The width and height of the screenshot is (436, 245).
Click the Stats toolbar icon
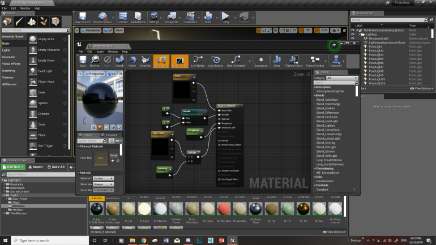pos(276,61)
